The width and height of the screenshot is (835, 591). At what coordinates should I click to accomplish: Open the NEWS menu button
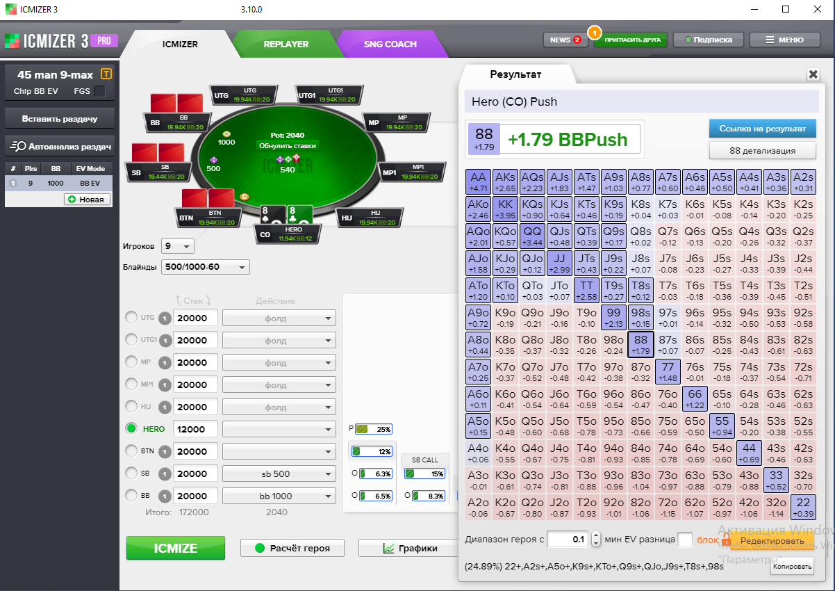click(565, 40)
